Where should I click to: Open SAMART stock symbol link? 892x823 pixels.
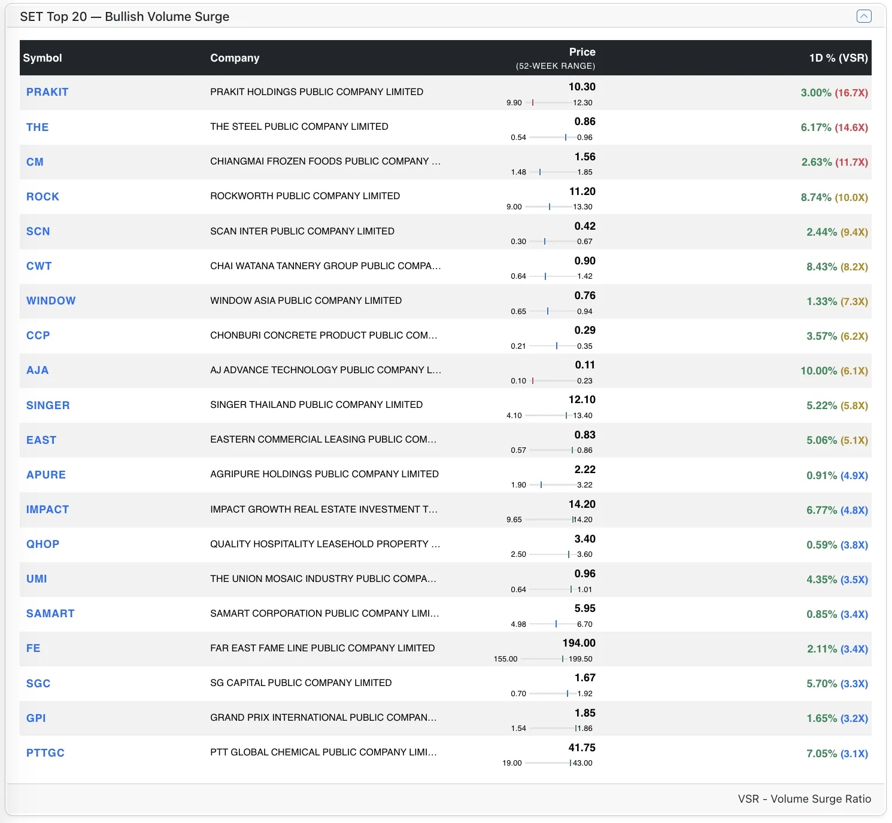click(x=50, y=613)
